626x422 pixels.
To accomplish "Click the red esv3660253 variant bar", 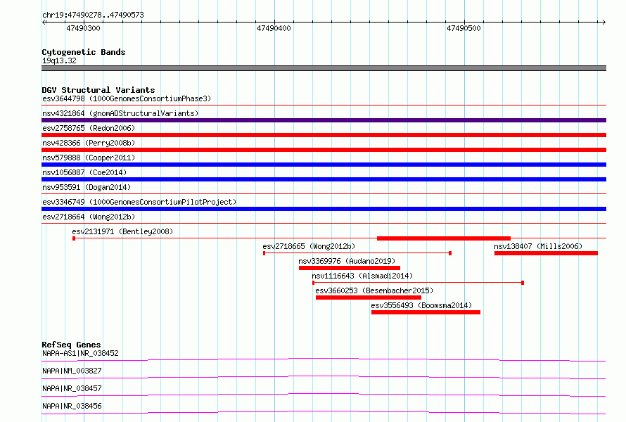I will pos(369,298).
